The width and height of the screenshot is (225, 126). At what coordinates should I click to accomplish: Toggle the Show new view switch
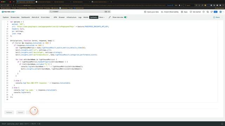point(126,17)
